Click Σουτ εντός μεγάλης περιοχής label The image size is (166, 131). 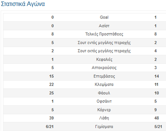[104, 43]
